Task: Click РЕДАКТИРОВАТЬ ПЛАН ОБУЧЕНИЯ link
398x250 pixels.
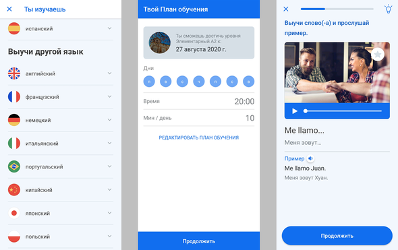Action: (199, 137)
